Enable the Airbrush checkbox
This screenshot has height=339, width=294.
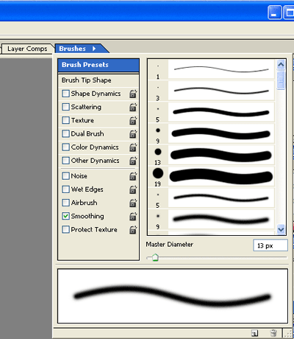point(65,203)
